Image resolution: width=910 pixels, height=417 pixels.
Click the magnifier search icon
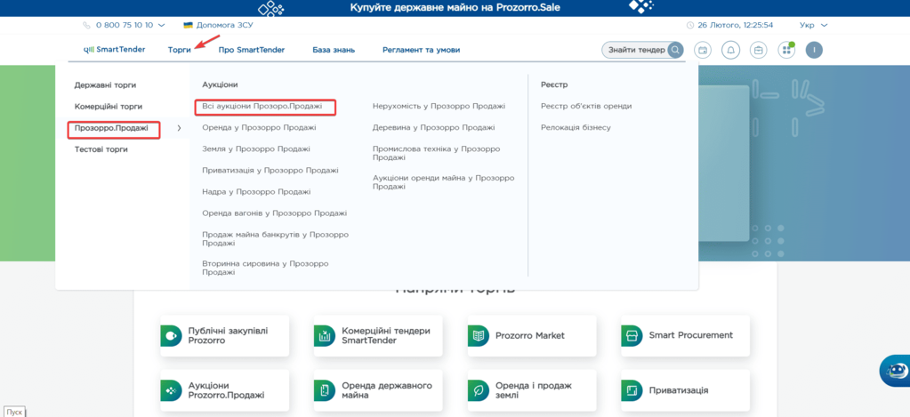coord(676,50)
